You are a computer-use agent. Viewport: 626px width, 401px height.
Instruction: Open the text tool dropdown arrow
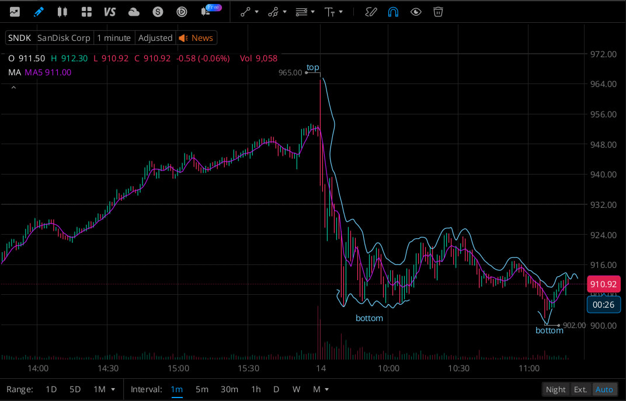pos(340,12)
